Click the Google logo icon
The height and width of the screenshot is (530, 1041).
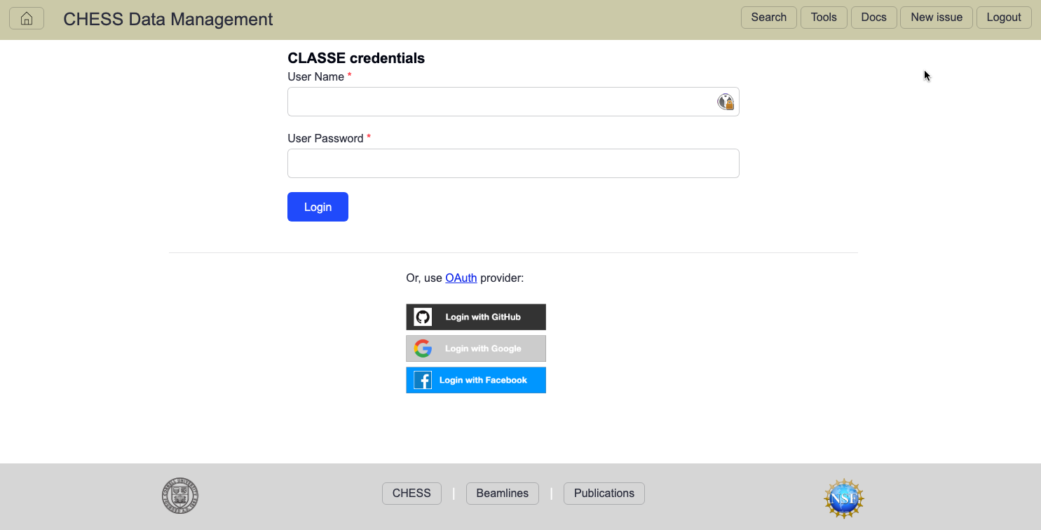(x=423, y=348)
